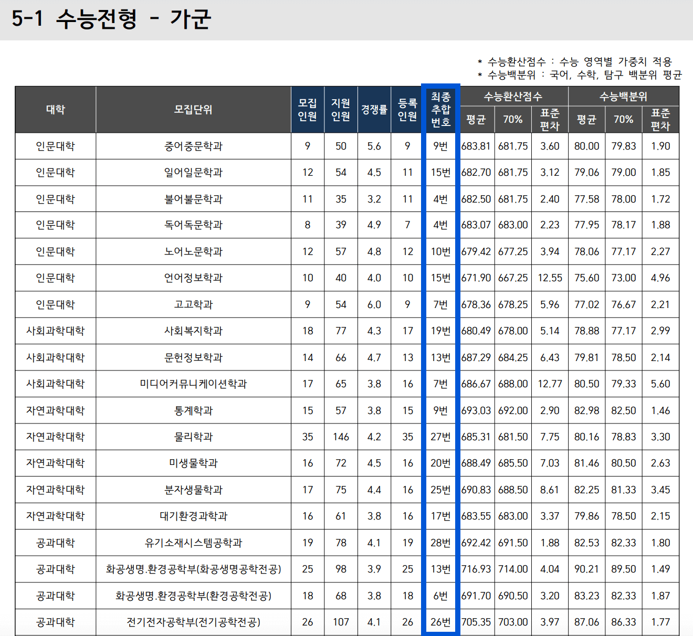
Task: Click the highlighted 최종추합번호 column header
Action: [x=440, y=109]
